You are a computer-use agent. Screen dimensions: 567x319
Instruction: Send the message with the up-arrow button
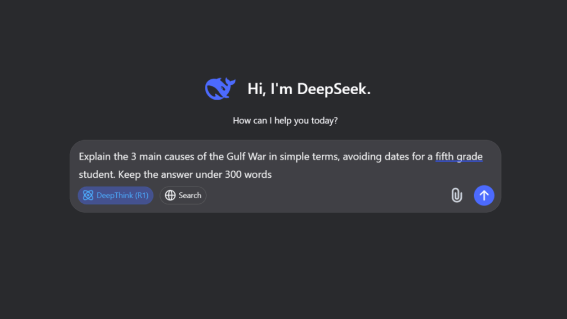(x=484, y=195)
